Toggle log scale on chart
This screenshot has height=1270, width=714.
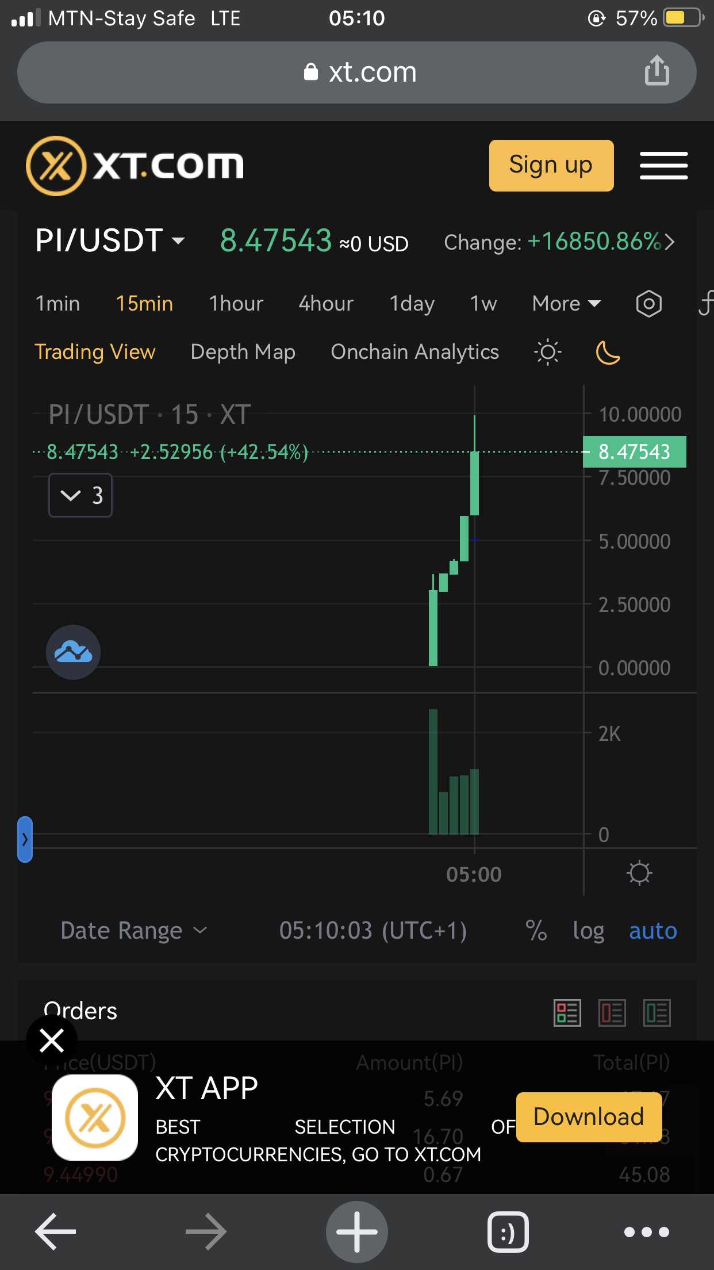(x=588, y=931)
